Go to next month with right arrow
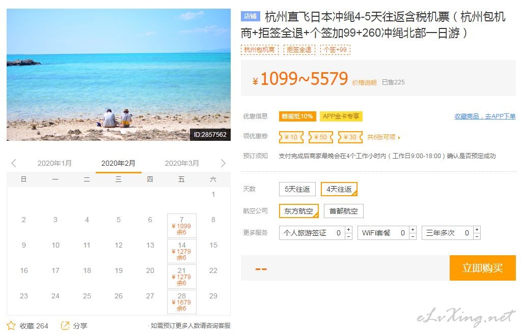 [223, 163]
